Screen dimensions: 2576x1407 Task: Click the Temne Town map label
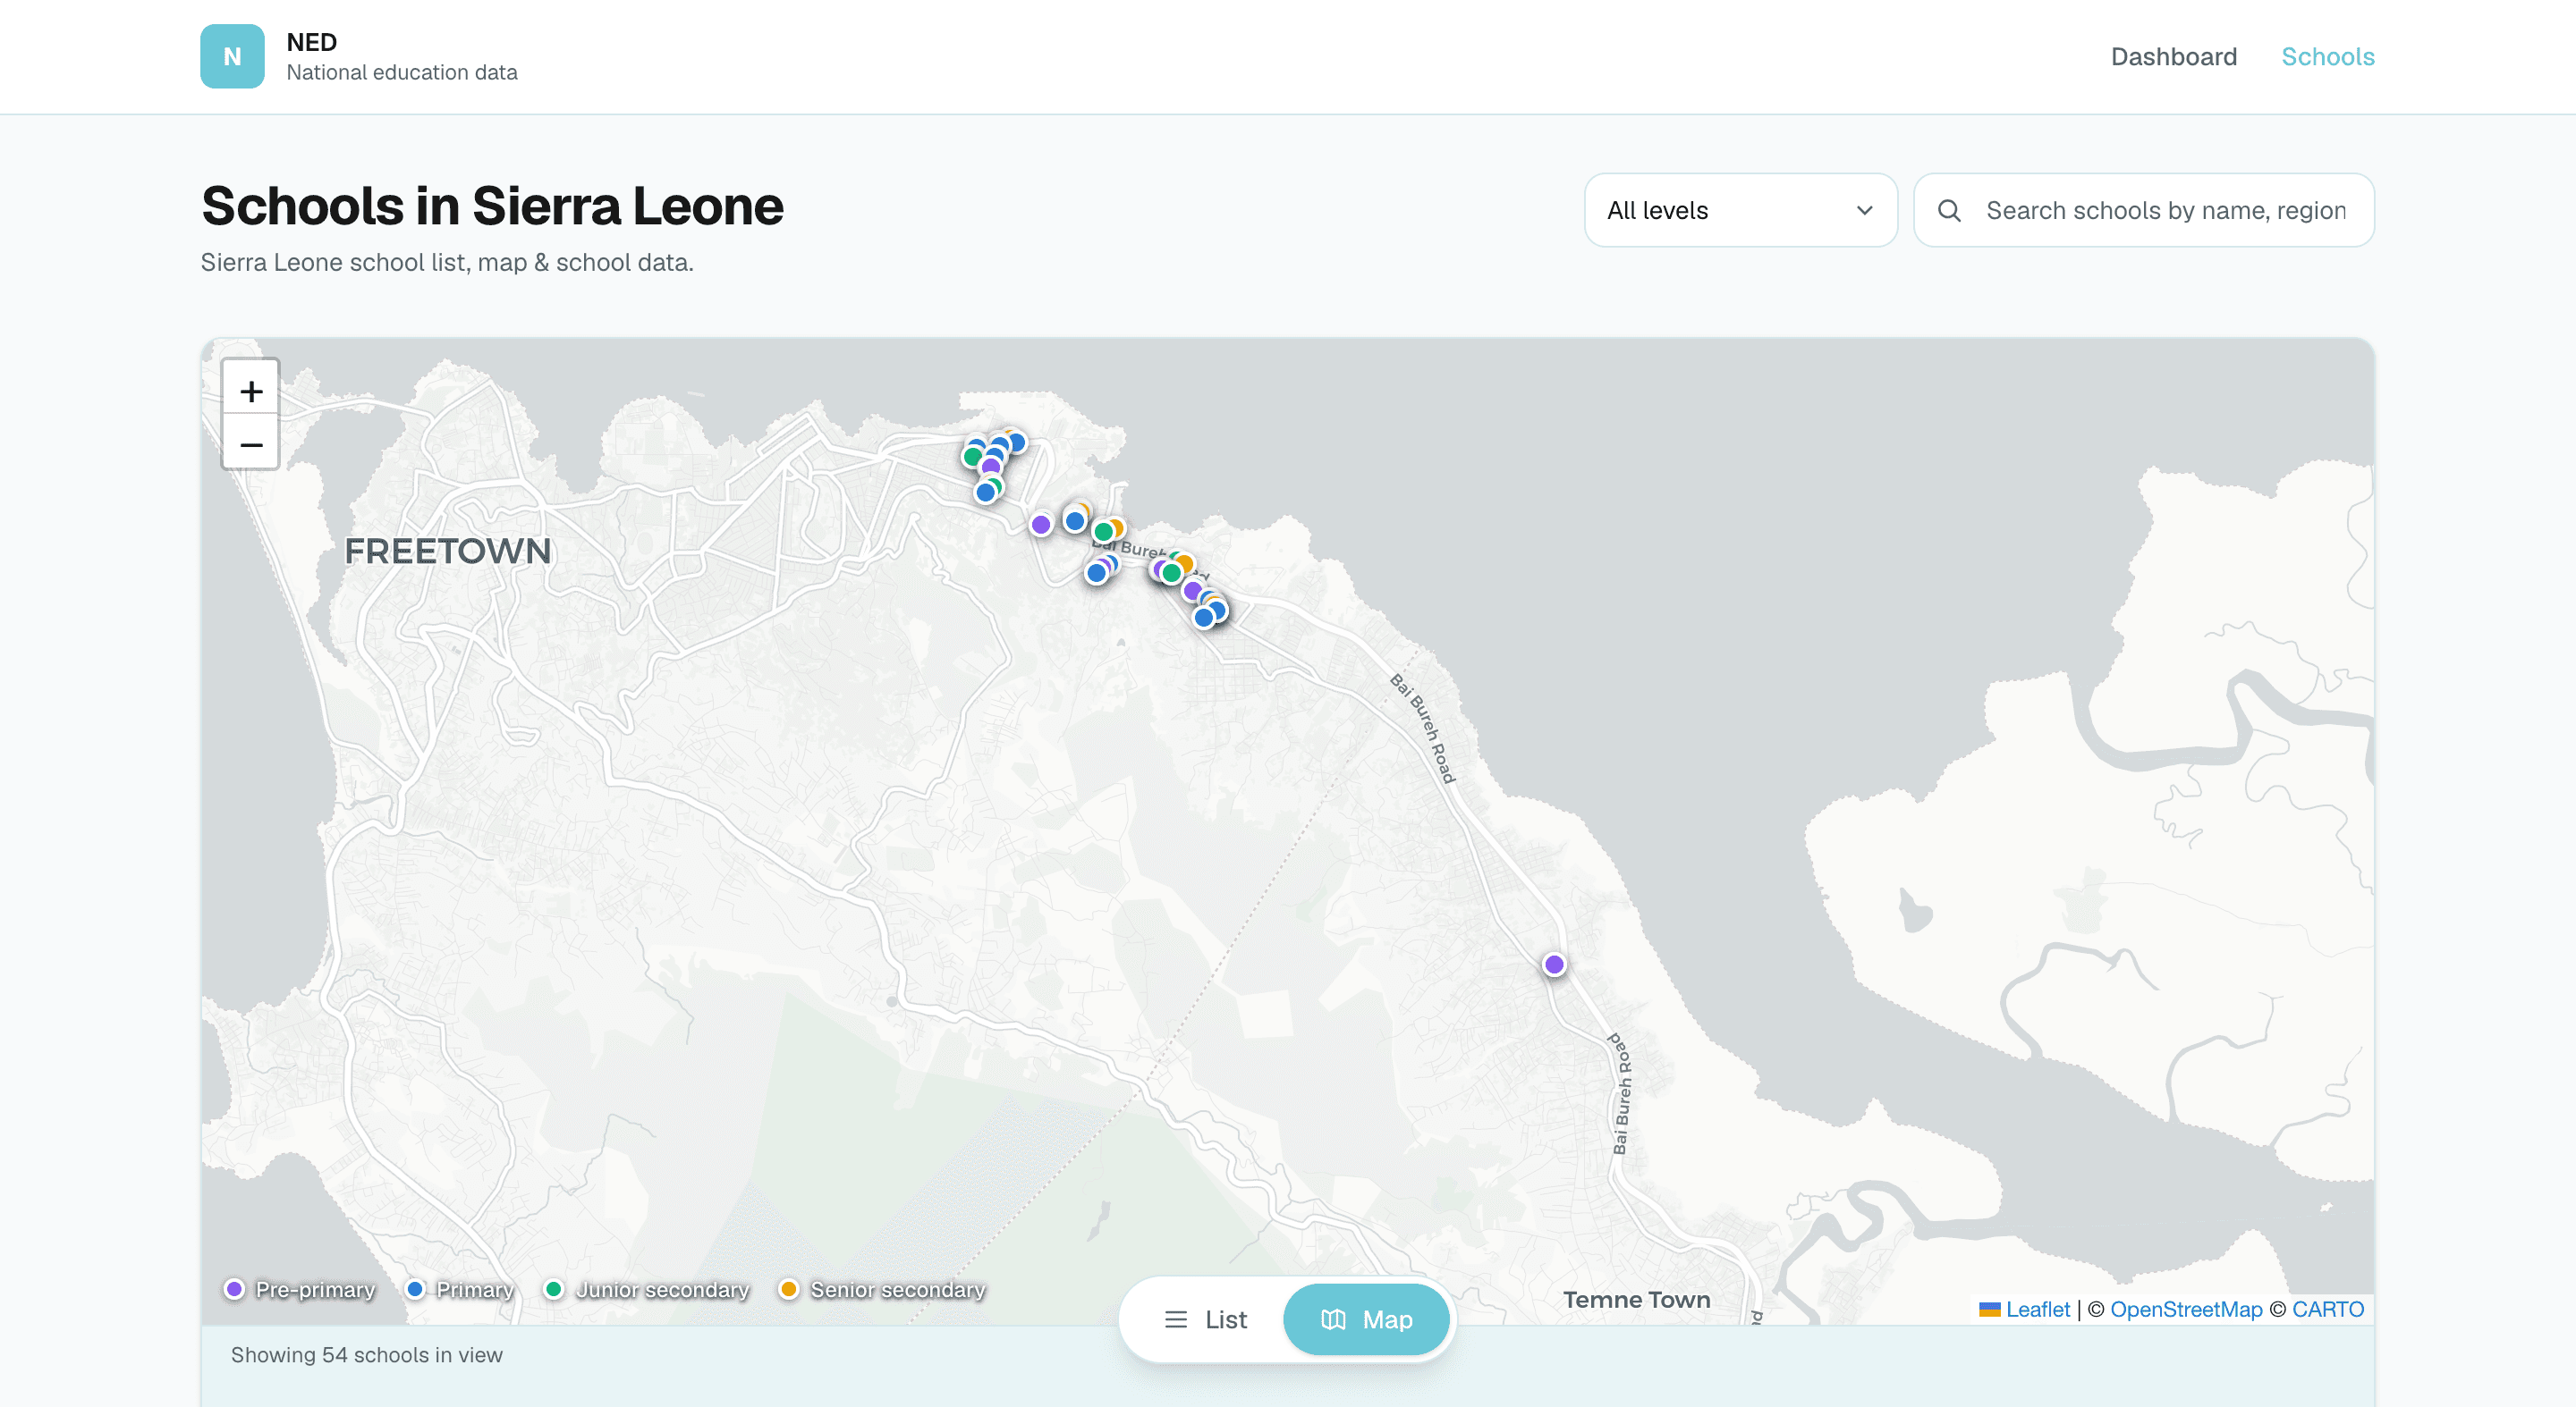click(x=1636, y=1299)
